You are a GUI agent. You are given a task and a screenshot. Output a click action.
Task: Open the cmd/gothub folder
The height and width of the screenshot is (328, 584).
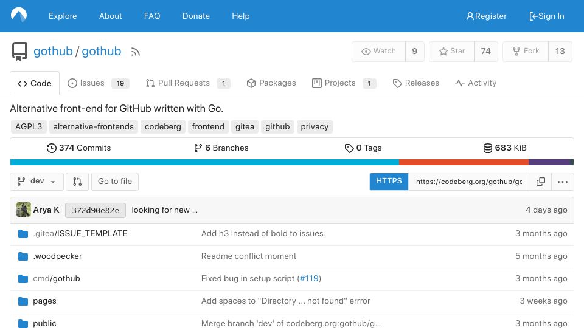pyautogui.click(x=56, y=279)
